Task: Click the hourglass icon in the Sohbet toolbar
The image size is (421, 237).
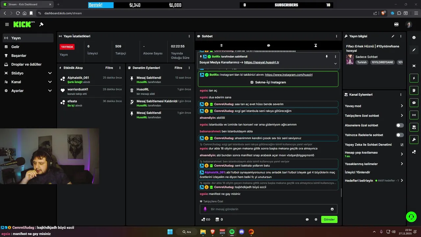Action: click(x=315, y=45)
